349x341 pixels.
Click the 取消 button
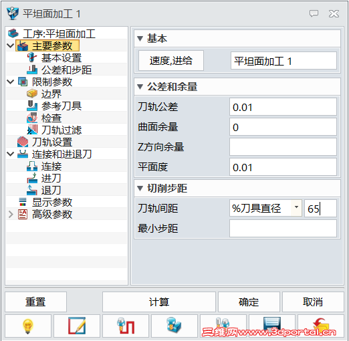(x=313, y=302)
